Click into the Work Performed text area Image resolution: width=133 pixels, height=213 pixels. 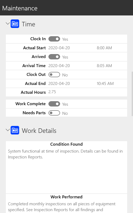point(66,207)
